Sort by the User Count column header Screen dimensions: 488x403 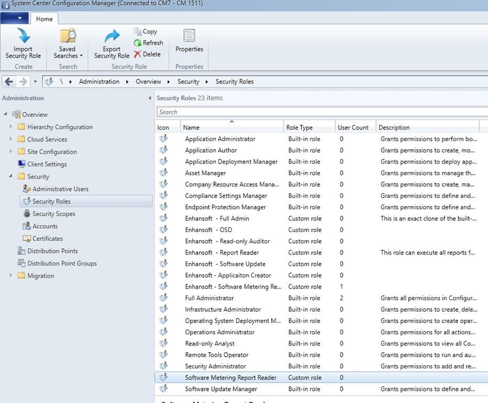coord(356,127)
